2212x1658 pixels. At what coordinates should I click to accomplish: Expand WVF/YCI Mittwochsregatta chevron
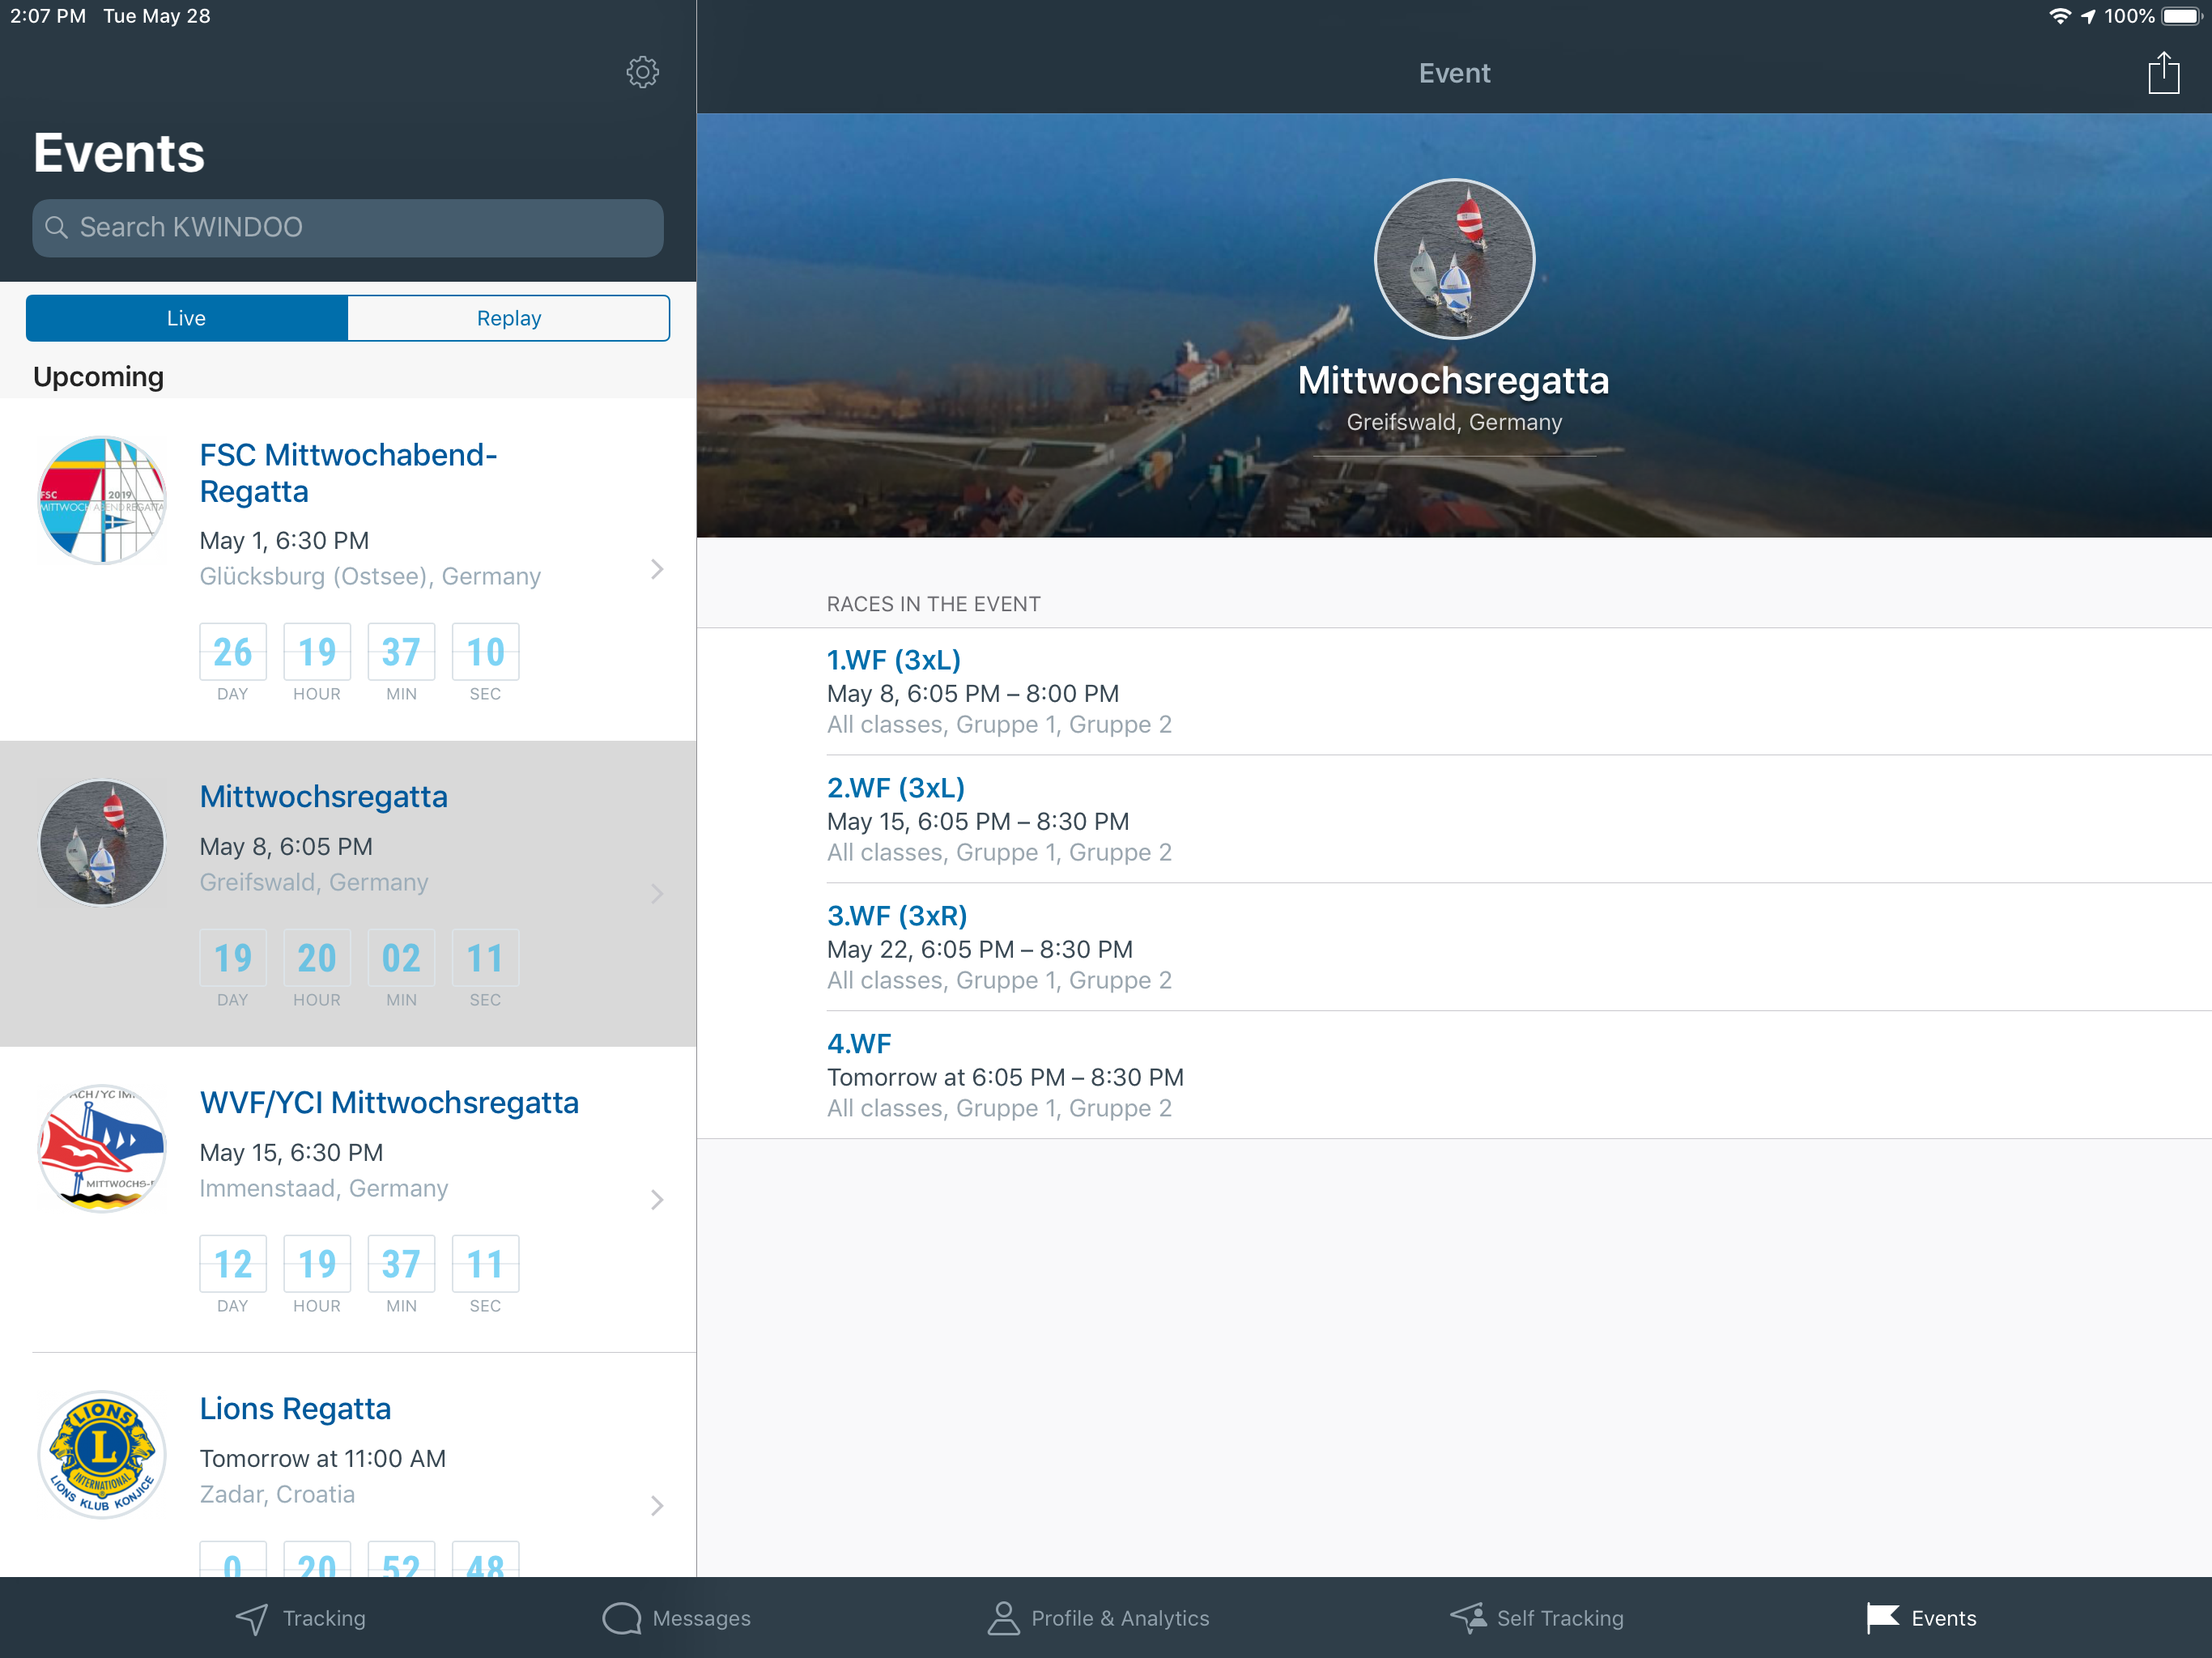657,1199
